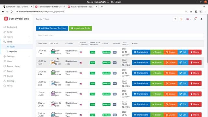Click the SumoWebTools logo icon
The image size is (208, 117).
(x=6, y=19)
